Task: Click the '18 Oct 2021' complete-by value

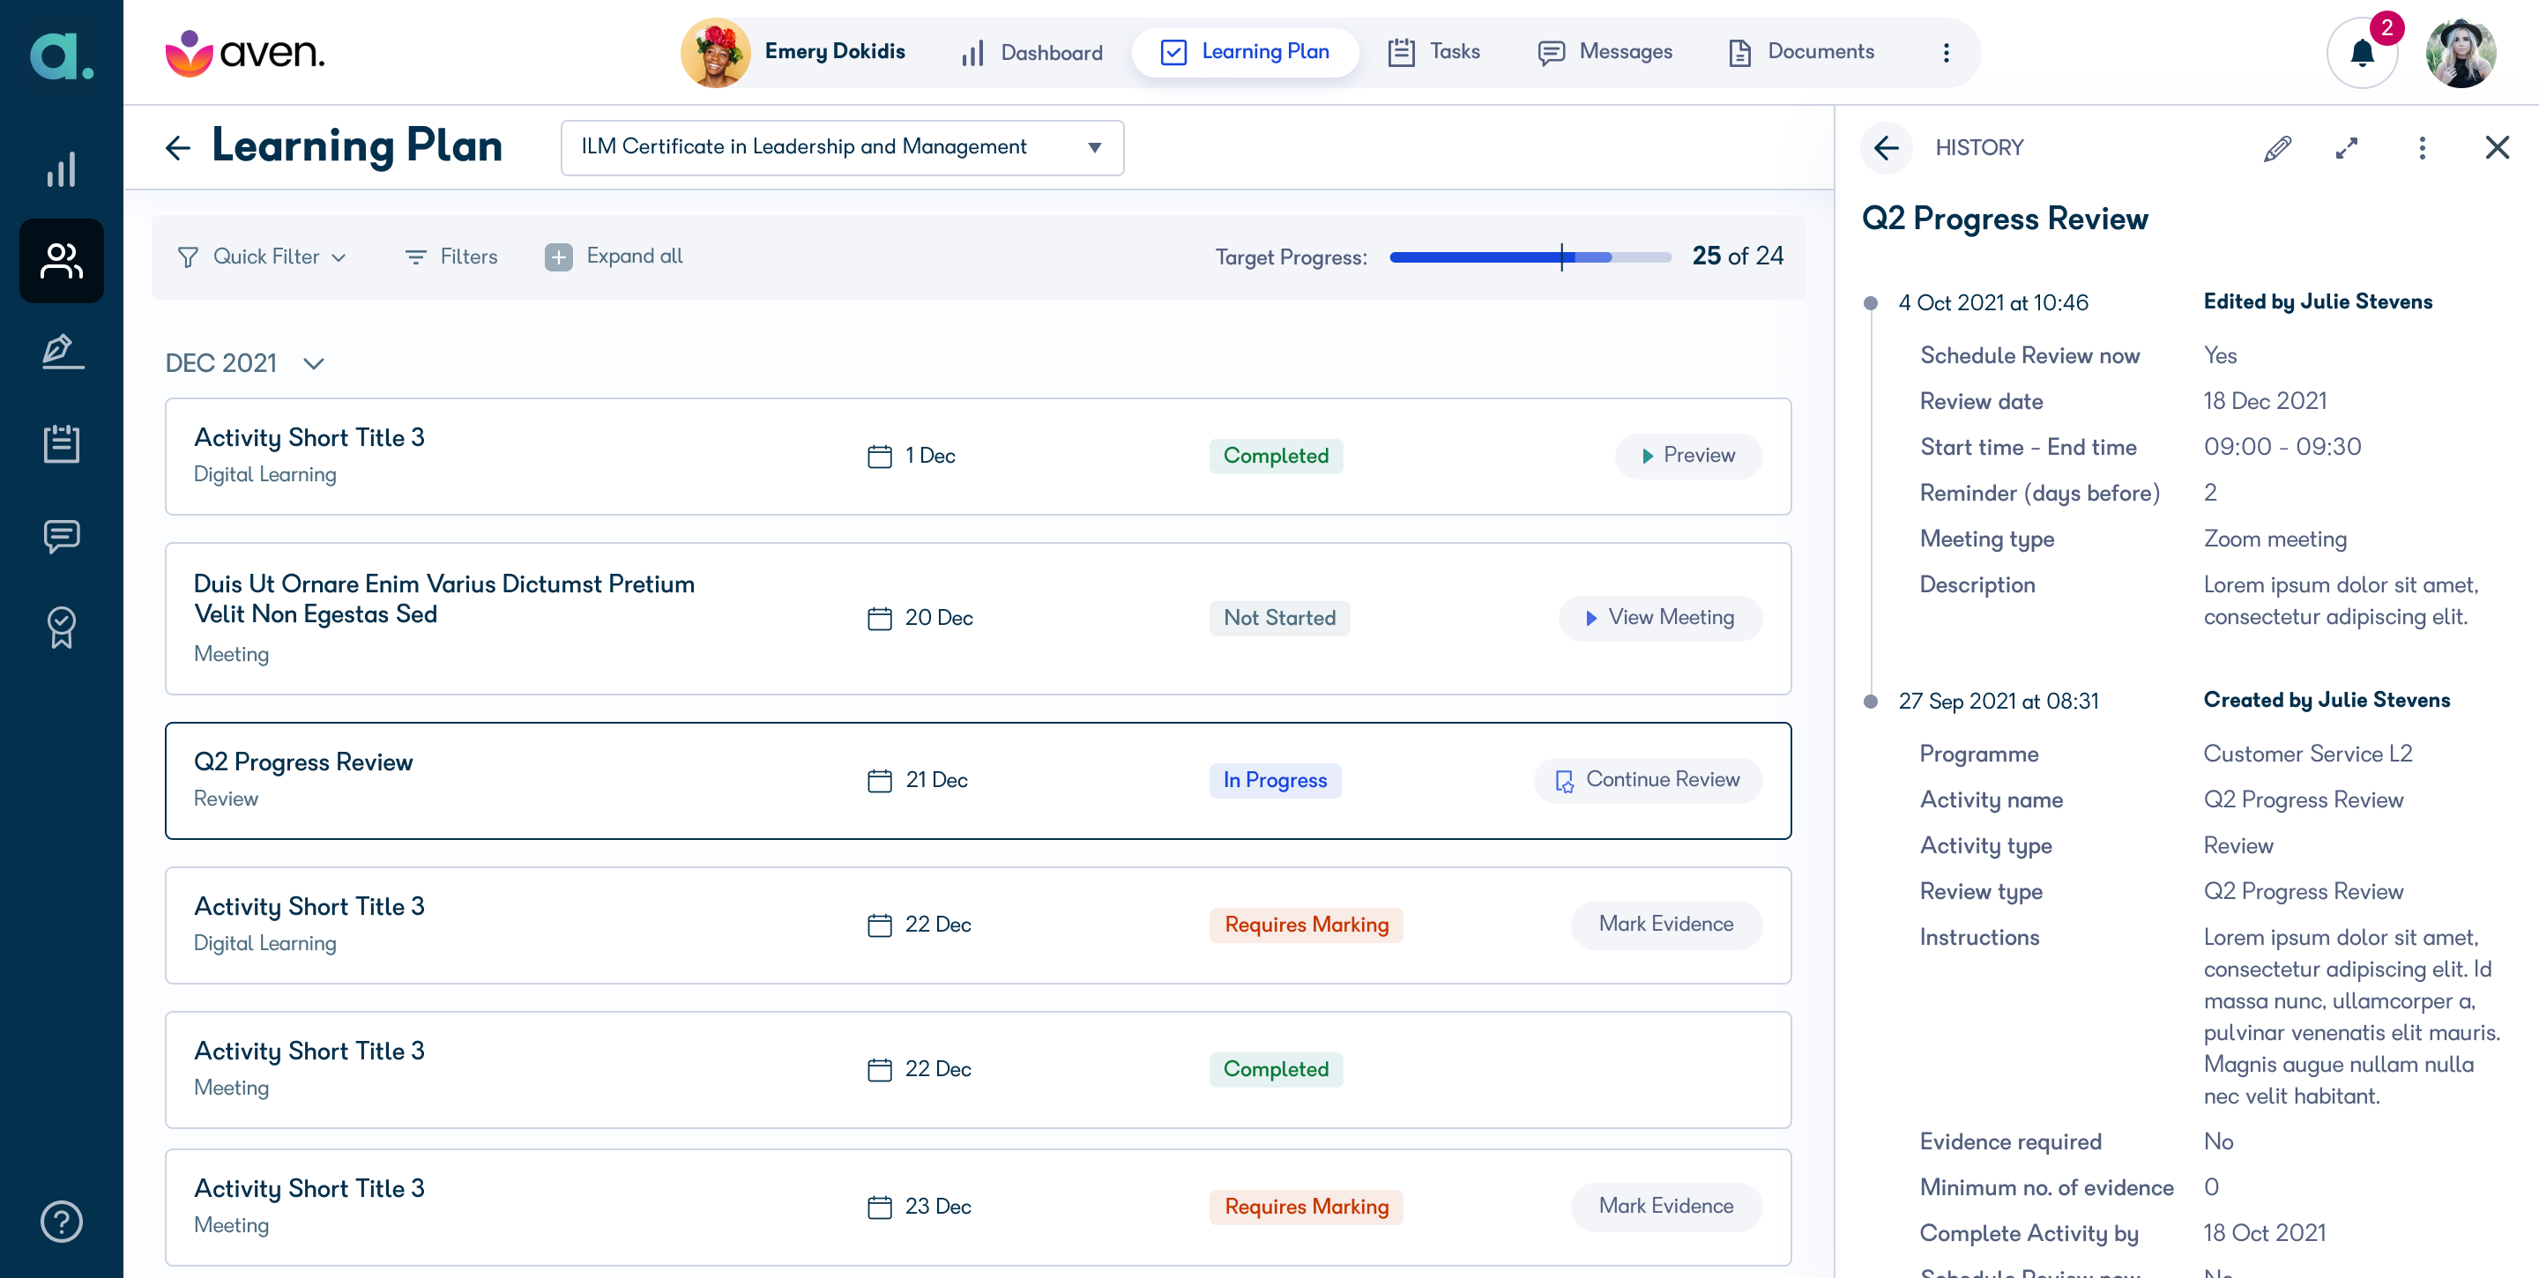Action: 2264,1233
